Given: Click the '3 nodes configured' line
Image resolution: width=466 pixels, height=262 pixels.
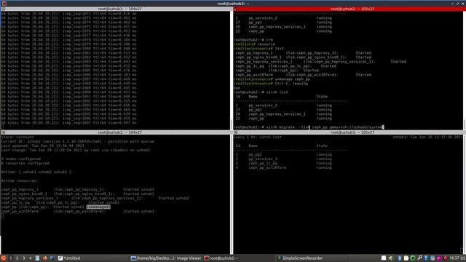Looking at the screenshot, I should (21, 159).
